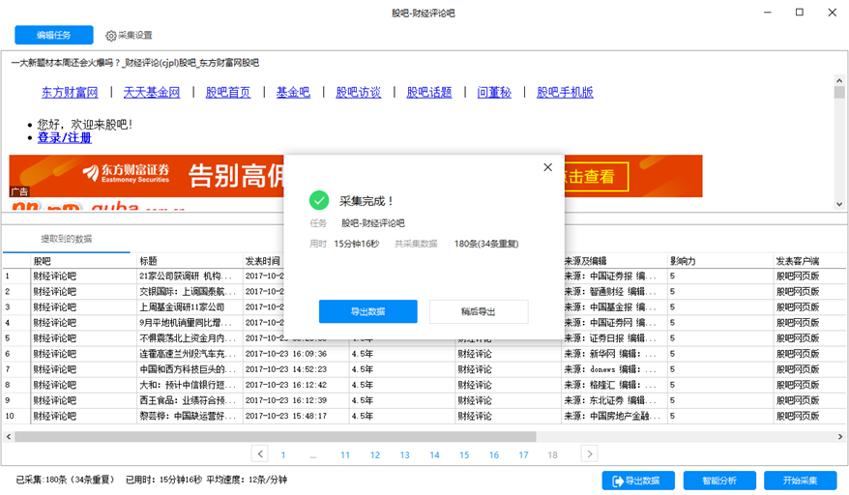Image resolution: width=849 pixels, height=495 pixels.
Task: Click the 开始采集 button
Action: [800, 480]
